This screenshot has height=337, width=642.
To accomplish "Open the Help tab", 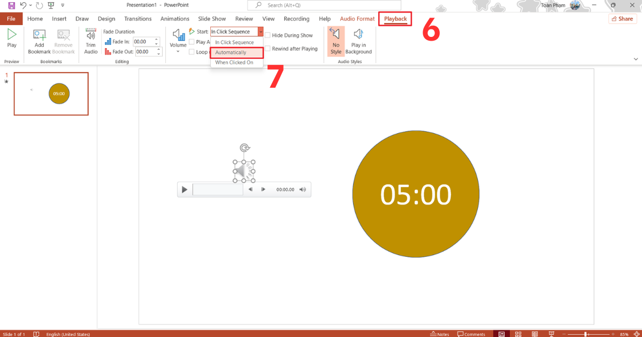I will point(325,19).
